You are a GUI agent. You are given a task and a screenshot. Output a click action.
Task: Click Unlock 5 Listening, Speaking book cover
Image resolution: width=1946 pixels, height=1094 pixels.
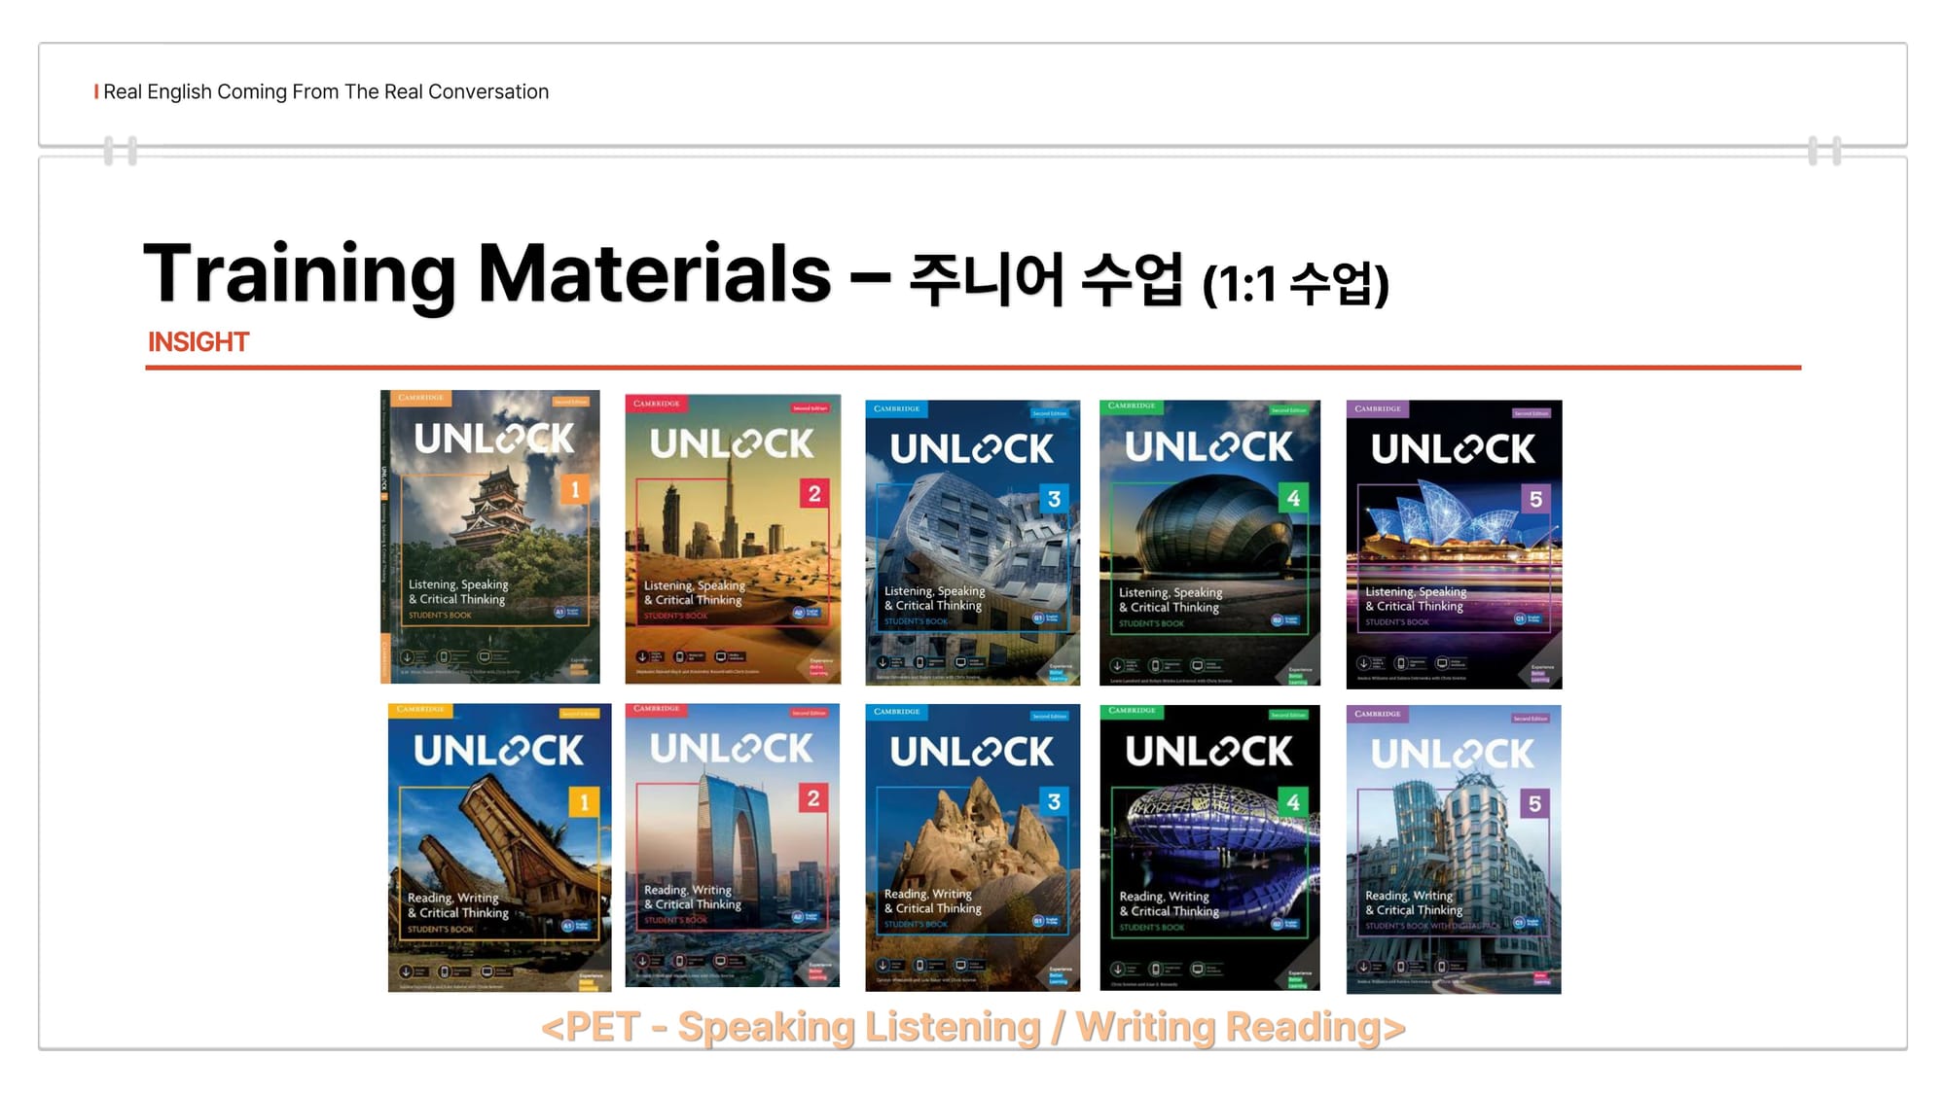[x=1454, y=545]
